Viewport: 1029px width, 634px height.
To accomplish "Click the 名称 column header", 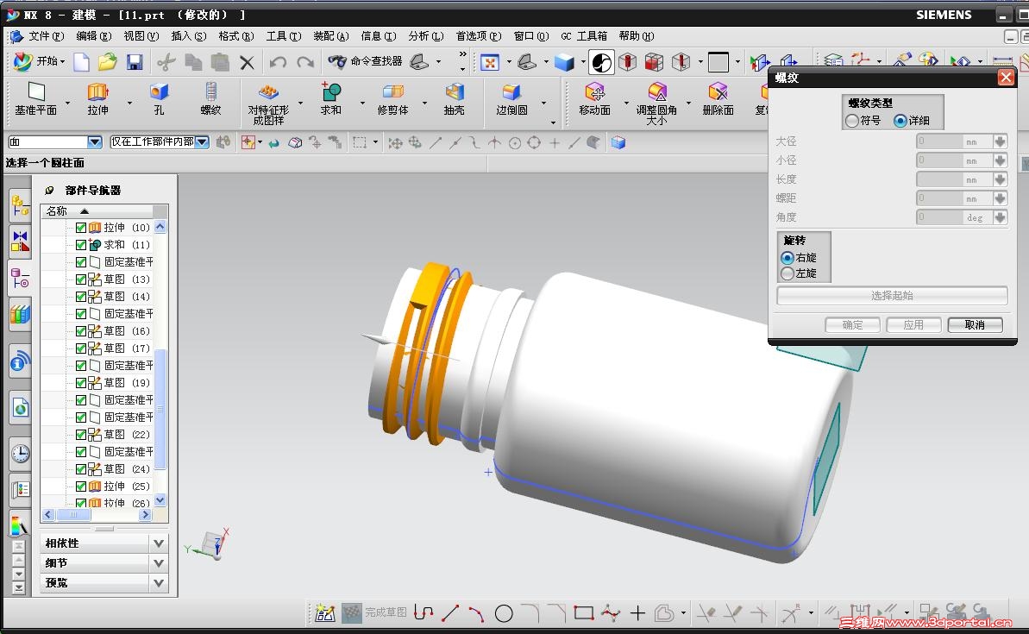I will click(x=97, y=210).
